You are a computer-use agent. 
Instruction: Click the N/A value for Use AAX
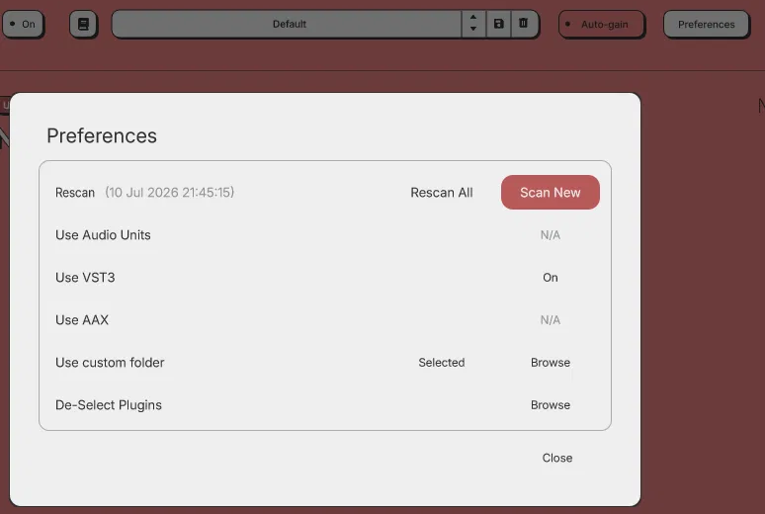point(550,319)
